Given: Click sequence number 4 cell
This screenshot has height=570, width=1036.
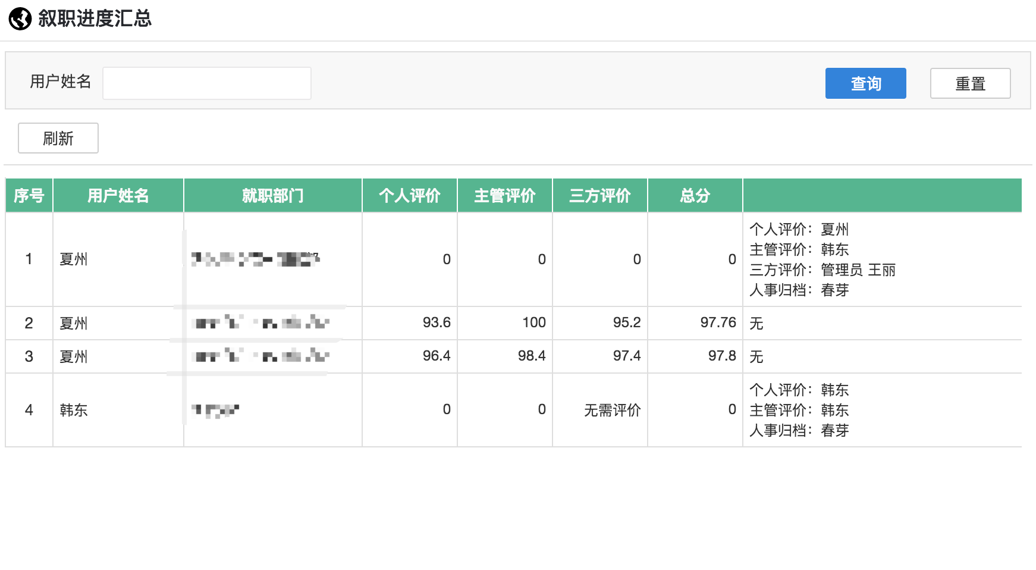Looking at the screenshot, I should (x=29, y=410).
